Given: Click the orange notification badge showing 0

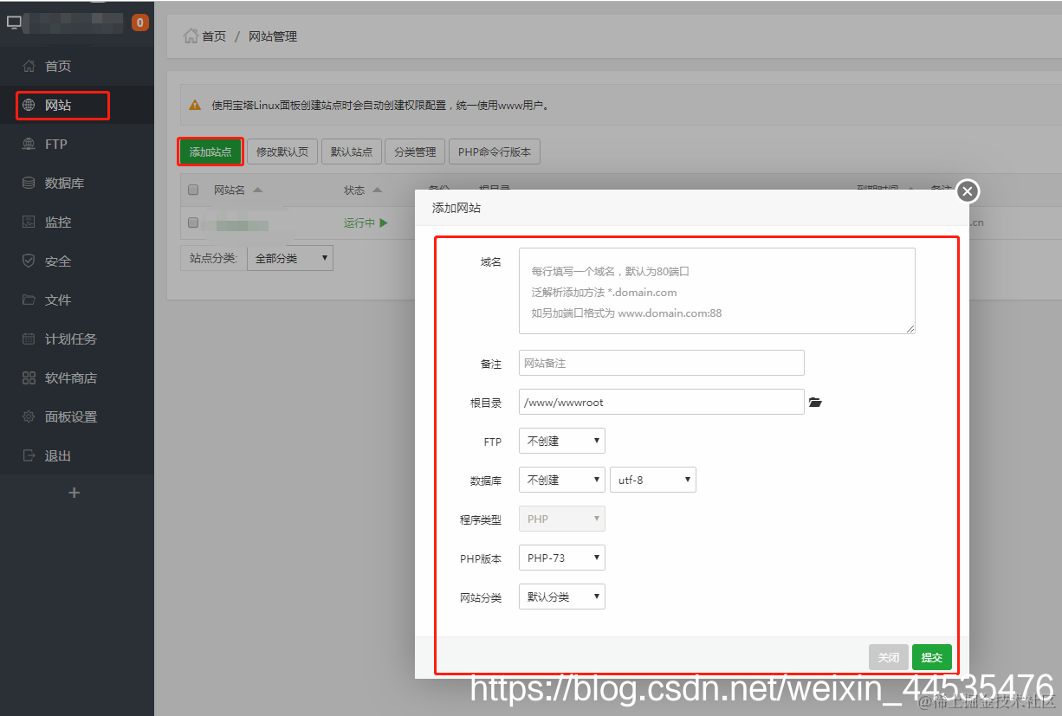Looking at the screenshot, I should click(x=140, y=23).
